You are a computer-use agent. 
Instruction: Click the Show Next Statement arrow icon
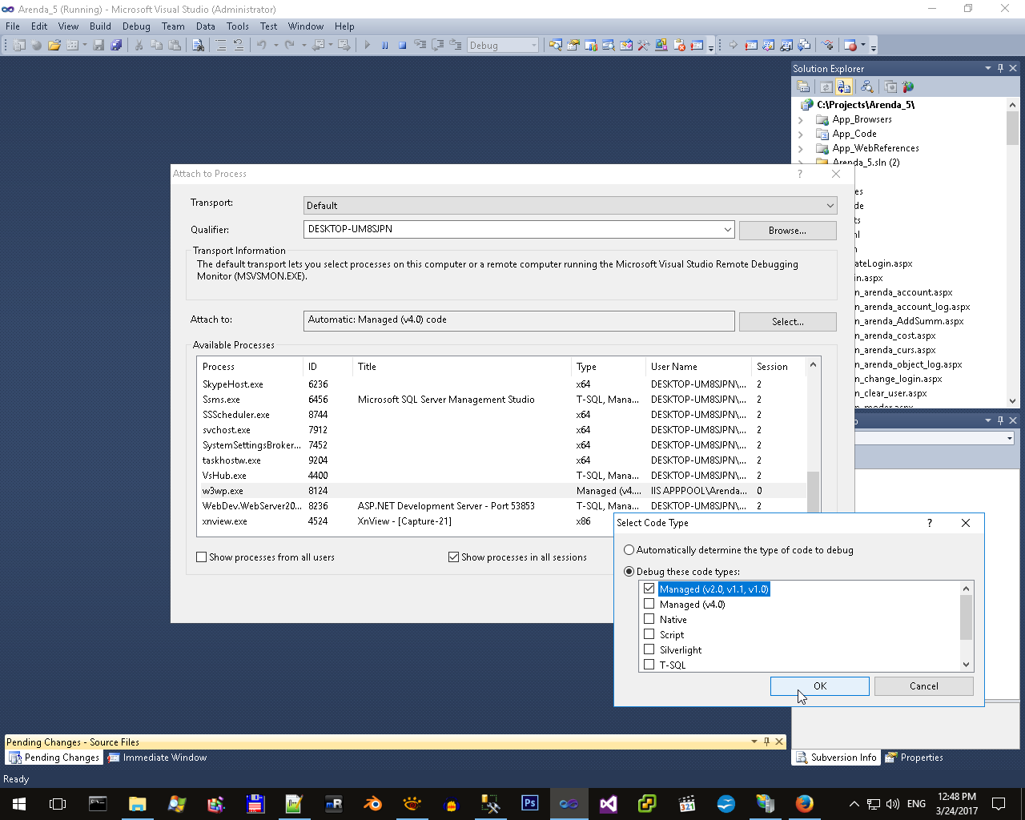734,46
